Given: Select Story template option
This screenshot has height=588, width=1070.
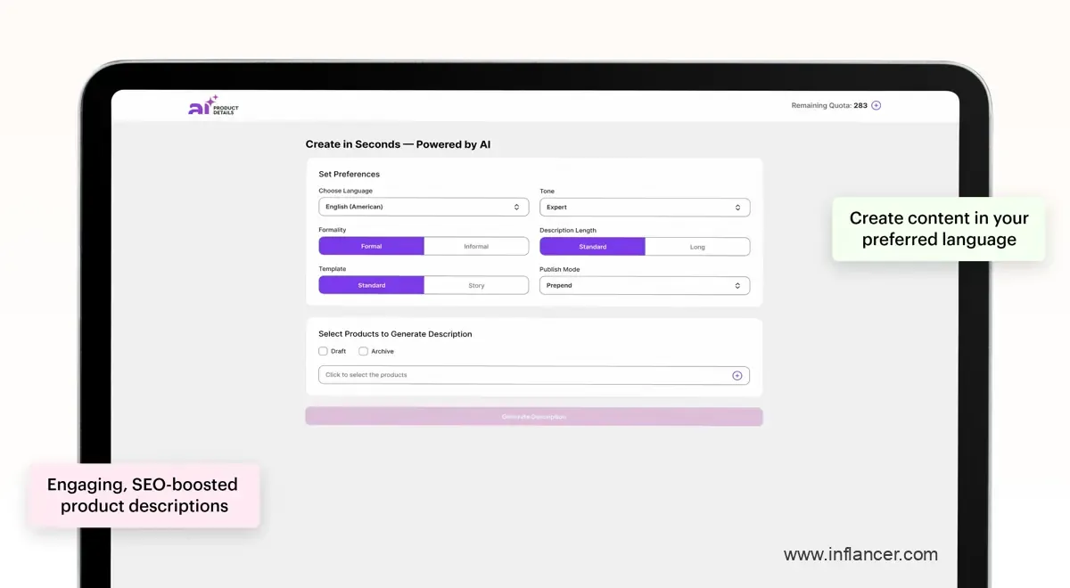Looking at the screenshot, I should [476, 285].
